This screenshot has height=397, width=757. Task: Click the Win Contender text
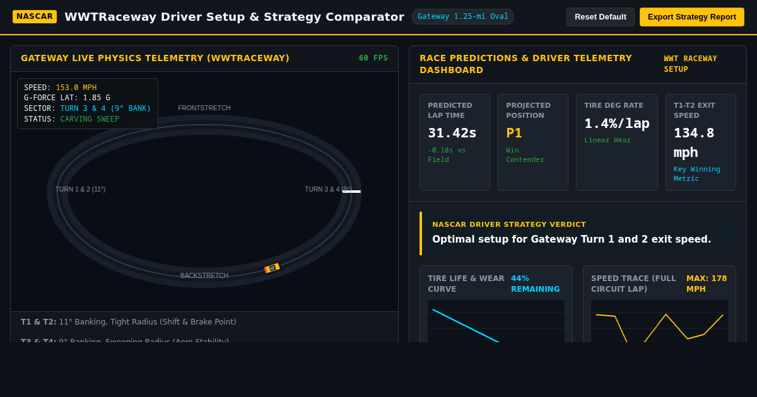[x=525, y=155]
